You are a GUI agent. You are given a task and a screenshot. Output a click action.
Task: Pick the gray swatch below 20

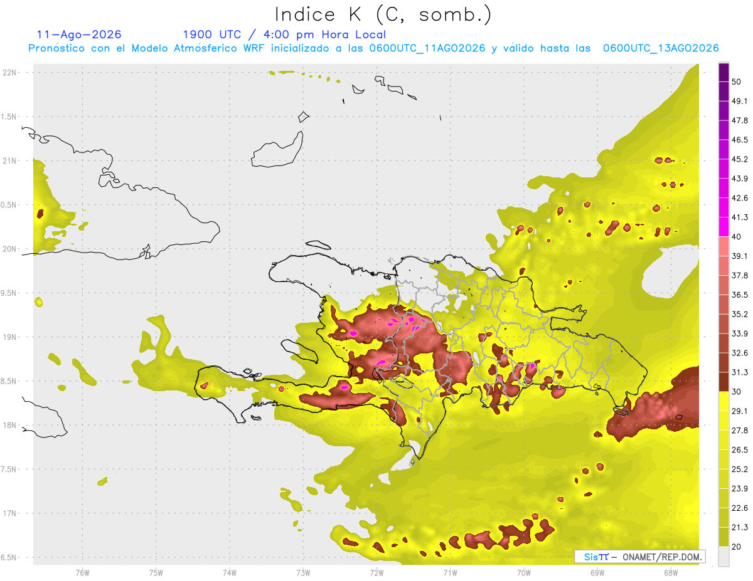pyautogui.click(x=724, y=556)
